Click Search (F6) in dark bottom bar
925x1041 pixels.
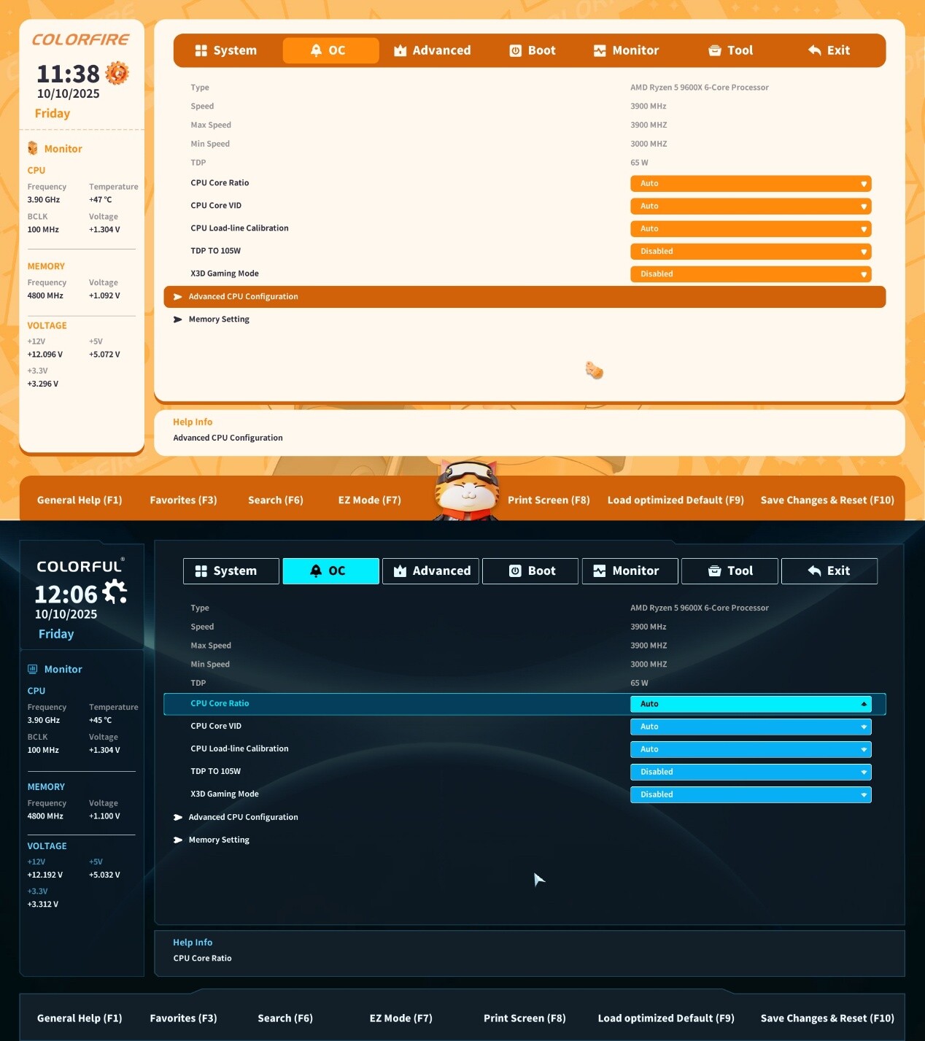click(285, 1018)
